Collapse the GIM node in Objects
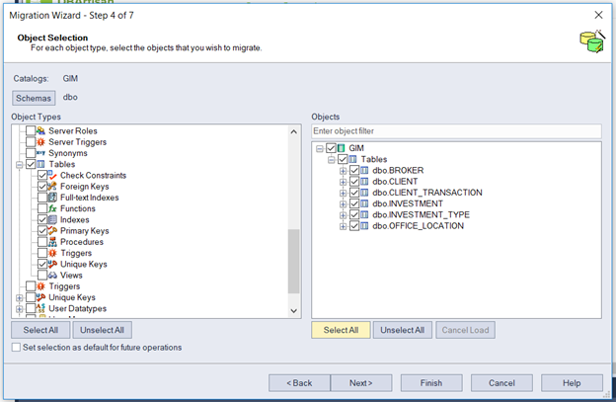 click(x=320, y=148)
